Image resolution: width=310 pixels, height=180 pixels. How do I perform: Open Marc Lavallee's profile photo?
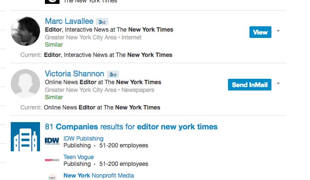[25, 31]
